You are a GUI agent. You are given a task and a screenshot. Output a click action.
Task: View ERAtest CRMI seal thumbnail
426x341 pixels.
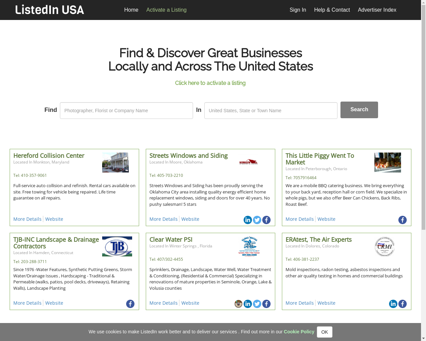[x=384, y=246]
